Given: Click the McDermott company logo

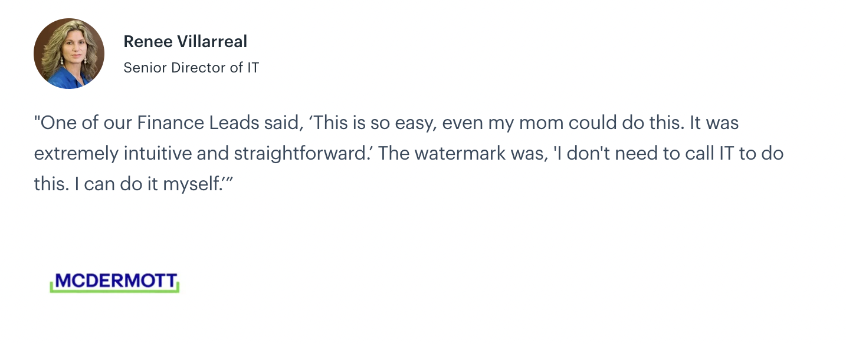Looking at the screenshot, I should [114, 282].
